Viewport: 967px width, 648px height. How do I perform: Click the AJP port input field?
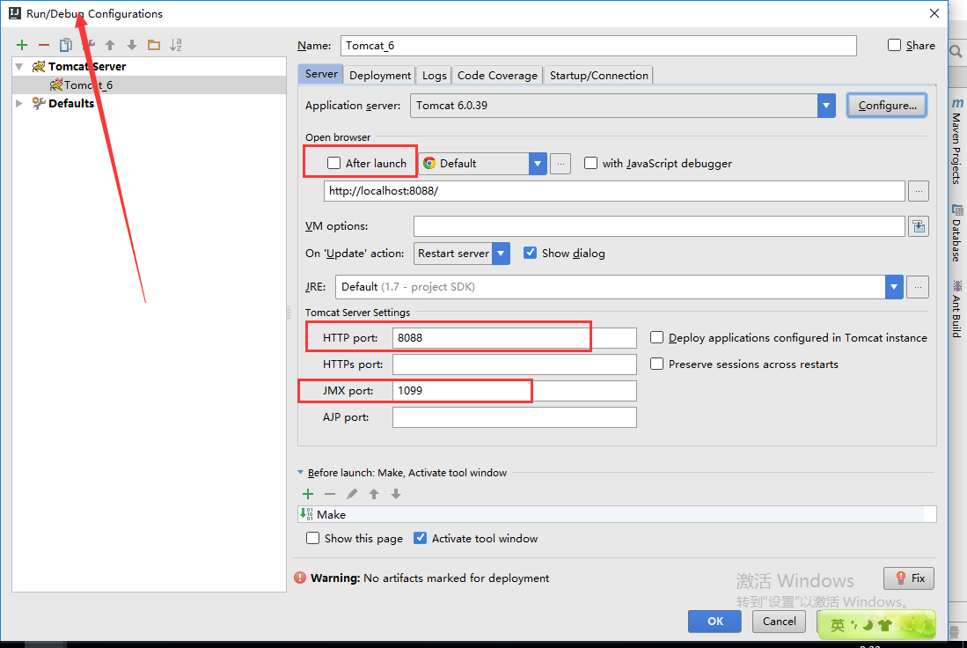(515, 417)
